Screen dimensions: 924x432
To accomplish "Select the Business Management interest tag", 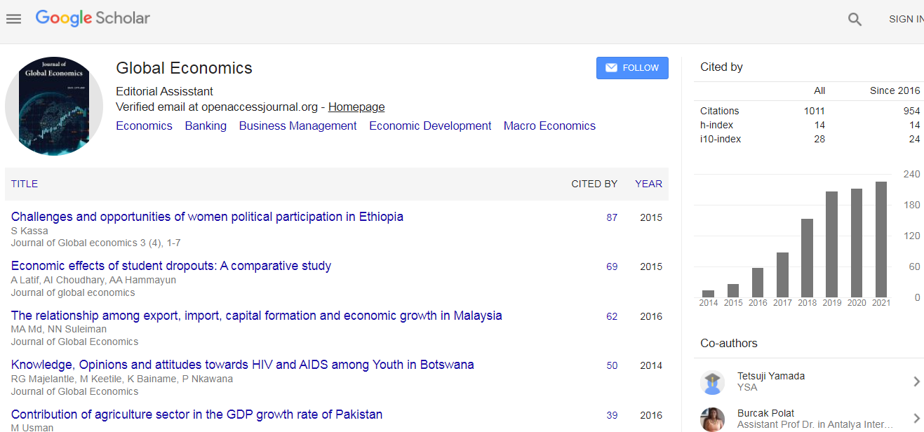I will pyautogui.click(x=297, y=126).
